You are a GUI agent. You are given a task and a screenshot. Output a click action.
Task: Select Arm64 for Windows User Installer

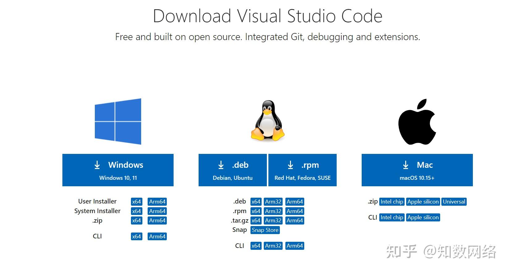157,202
